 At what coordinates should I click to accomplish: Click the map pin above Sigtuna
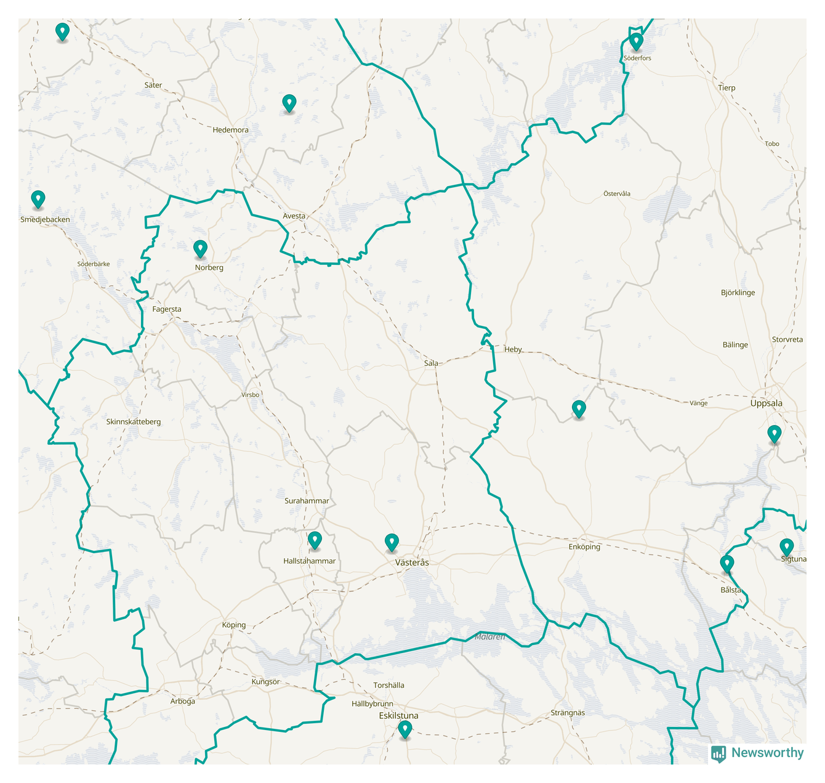787,548
